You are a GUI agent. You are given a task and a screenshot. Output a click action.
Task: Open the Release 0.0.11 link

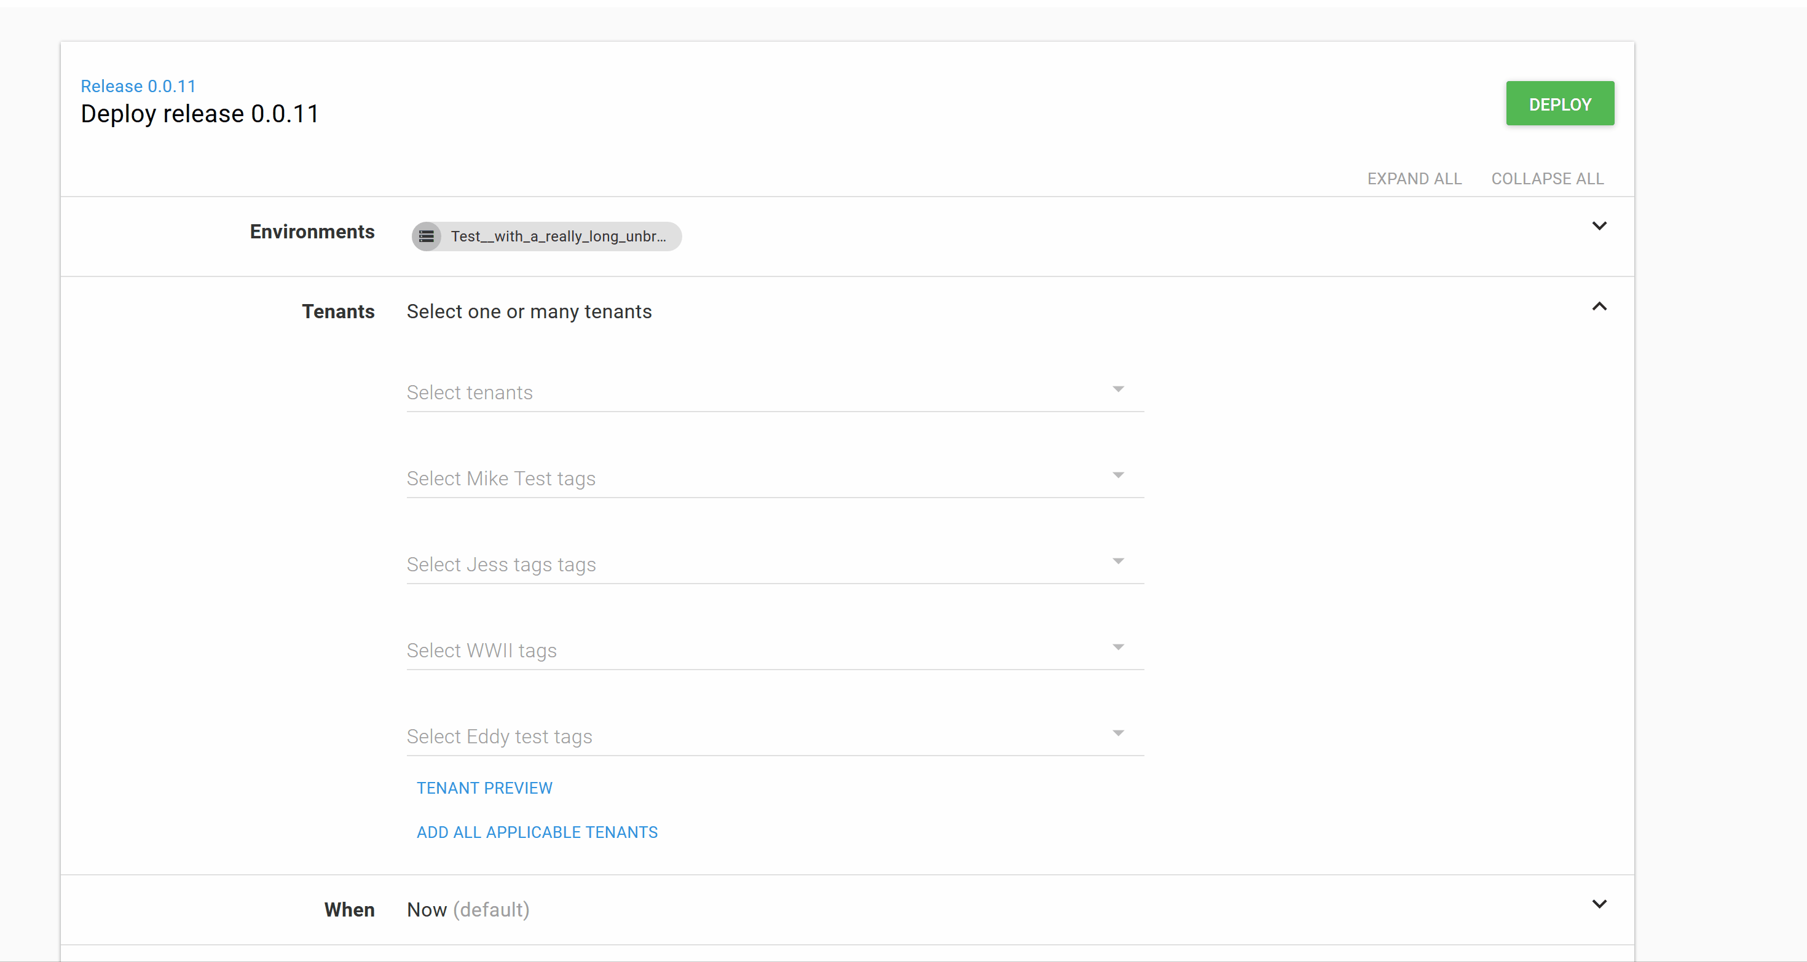(138, 85)
